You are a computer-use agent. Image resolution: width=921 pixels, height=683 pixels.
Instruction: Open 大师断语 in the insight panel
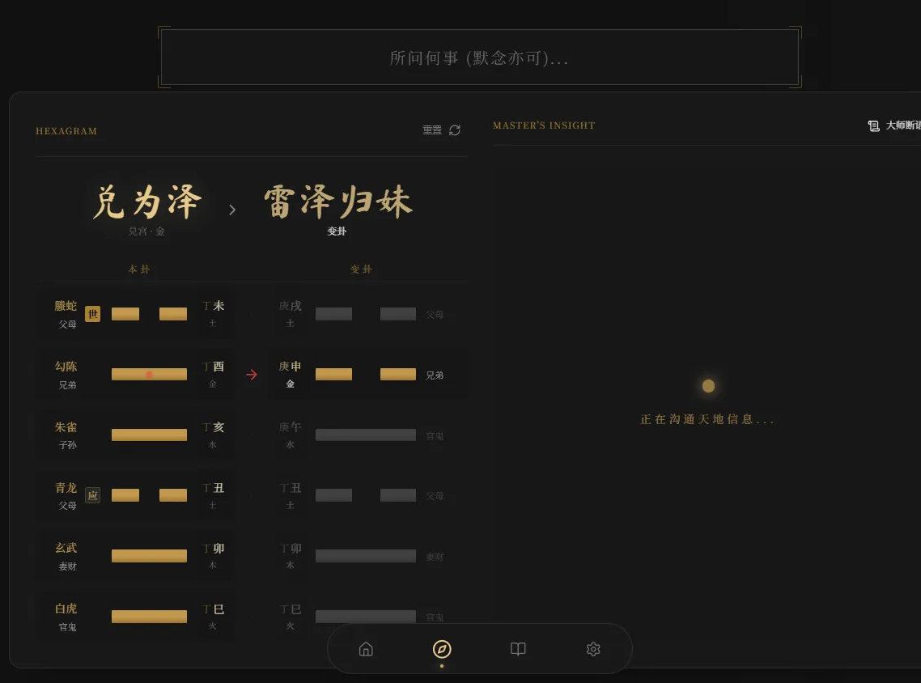[x=898, y=125]
